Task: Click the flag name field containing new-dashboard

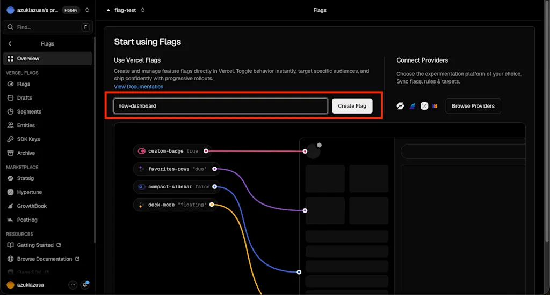Action: point(221,106)
